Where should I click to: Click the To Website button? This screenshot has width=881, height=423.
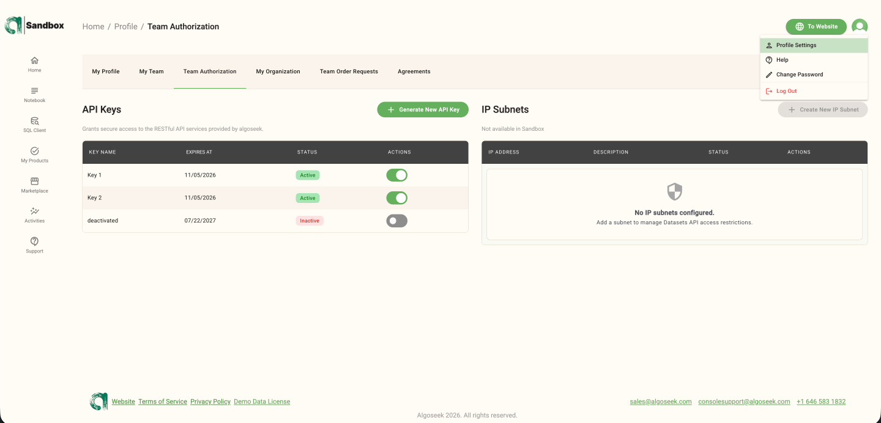[816, 26]
